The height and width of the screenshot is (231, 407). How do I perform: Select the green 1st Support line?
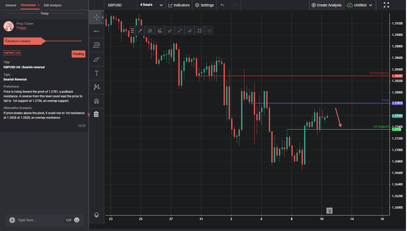coord(339,129)
